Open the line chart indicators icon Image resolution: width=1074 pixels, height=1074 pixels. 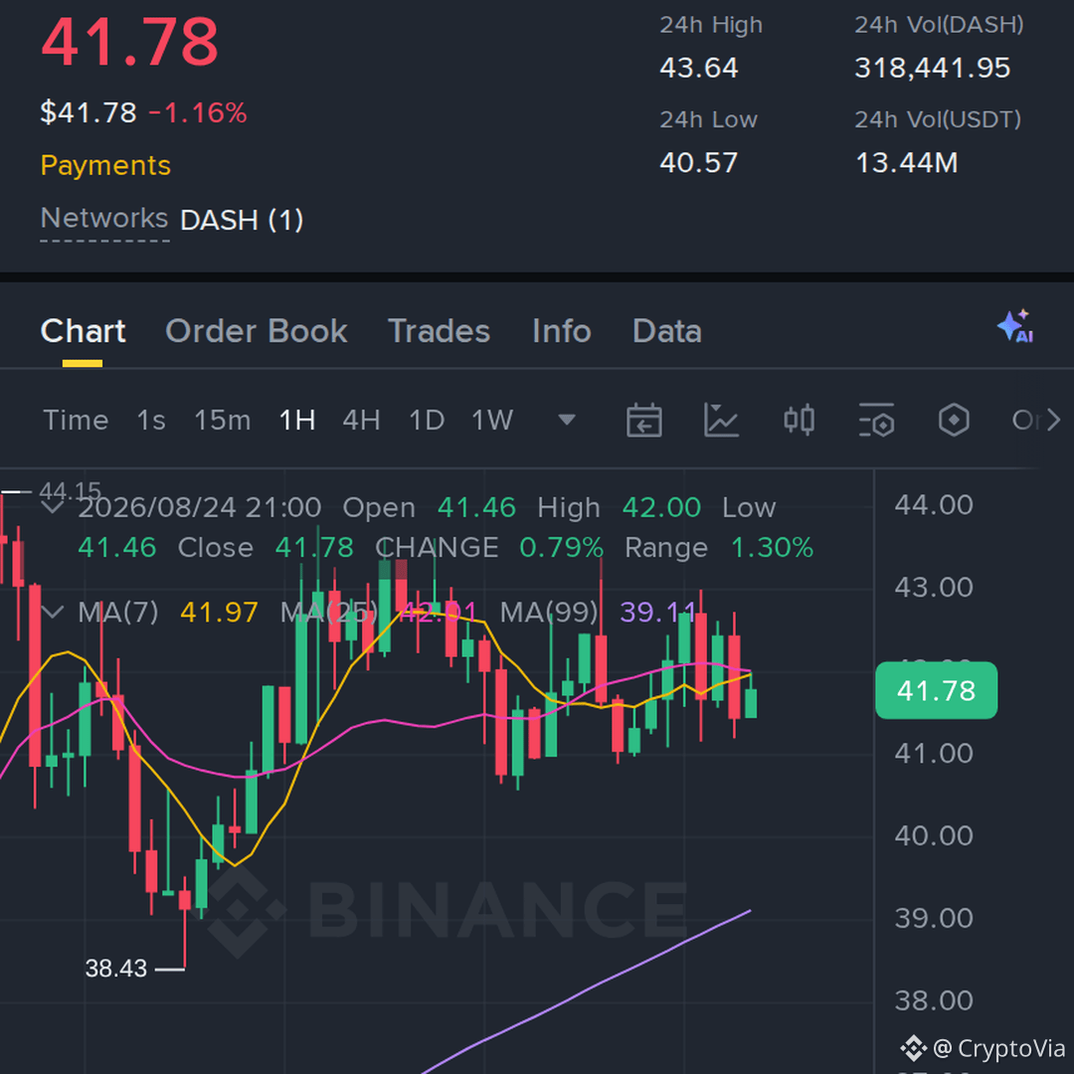point(721,420)
